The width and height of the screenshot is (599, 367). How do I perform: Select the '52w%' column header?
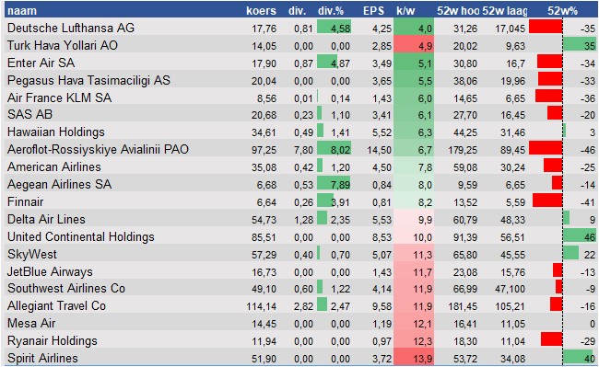point(562,11)
